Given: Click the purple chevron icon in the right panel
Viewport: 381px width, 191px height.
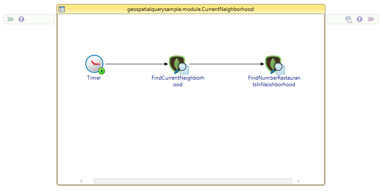Looking at the screenshot, I should click(371, 19).
